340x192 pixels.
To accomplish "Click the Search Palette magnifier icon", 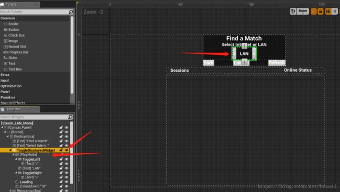I will (71, 12).
